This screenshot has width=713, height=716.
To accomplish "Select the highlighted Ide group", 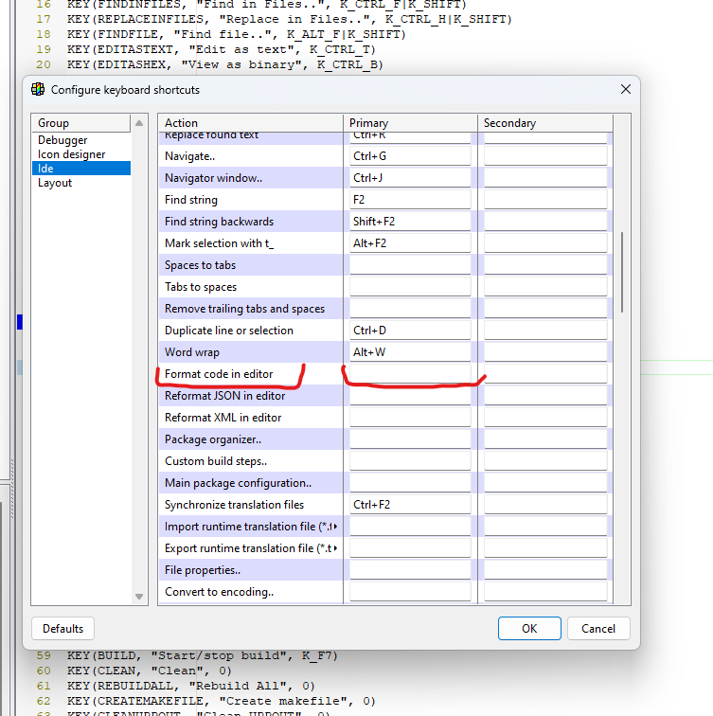I will click(x=45, y=169).
